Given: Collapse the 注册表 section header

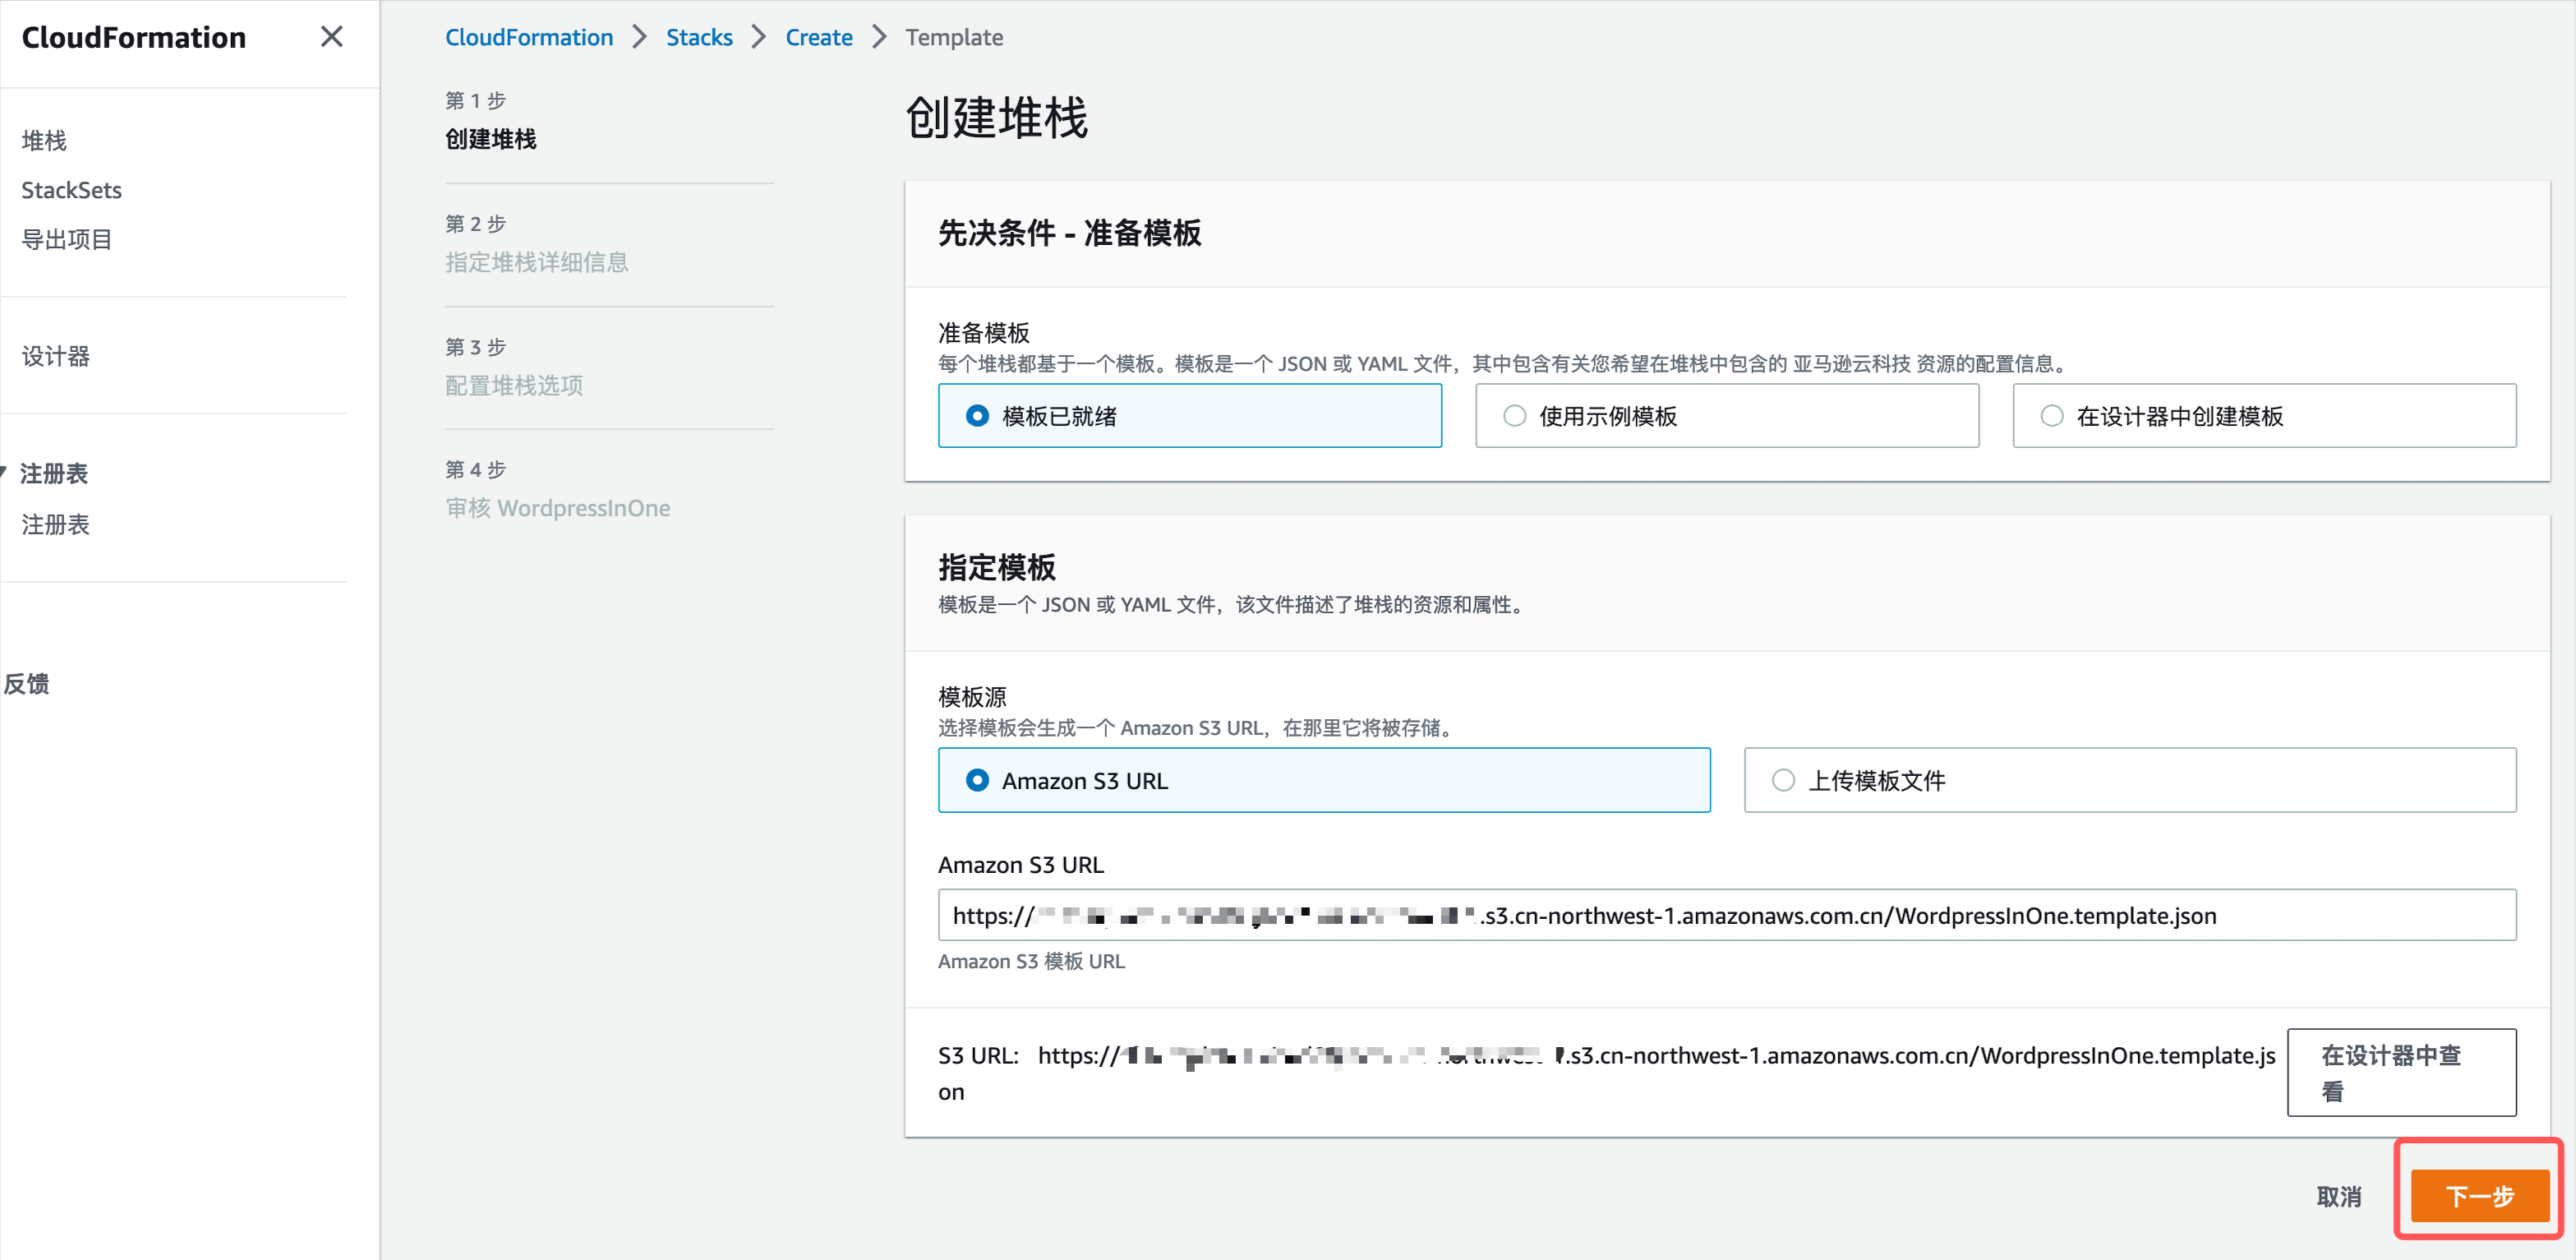Looking at the screenshot, I should (x=53, y=474).
